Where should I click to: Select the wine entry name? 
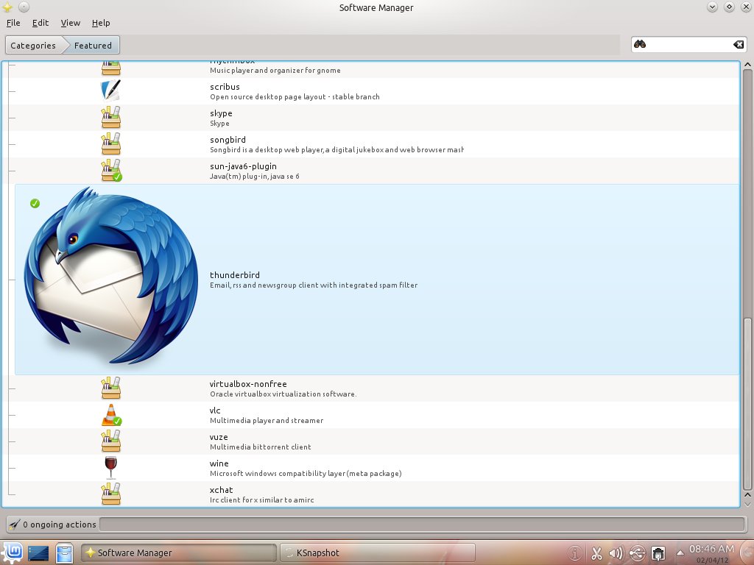coord(219,463)
